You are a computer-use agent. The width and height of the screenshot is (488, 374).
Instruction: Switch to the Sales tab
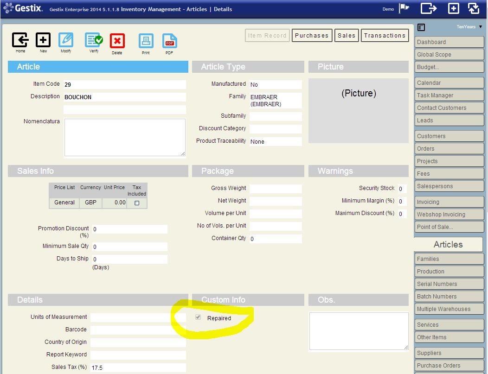[347, 35]
